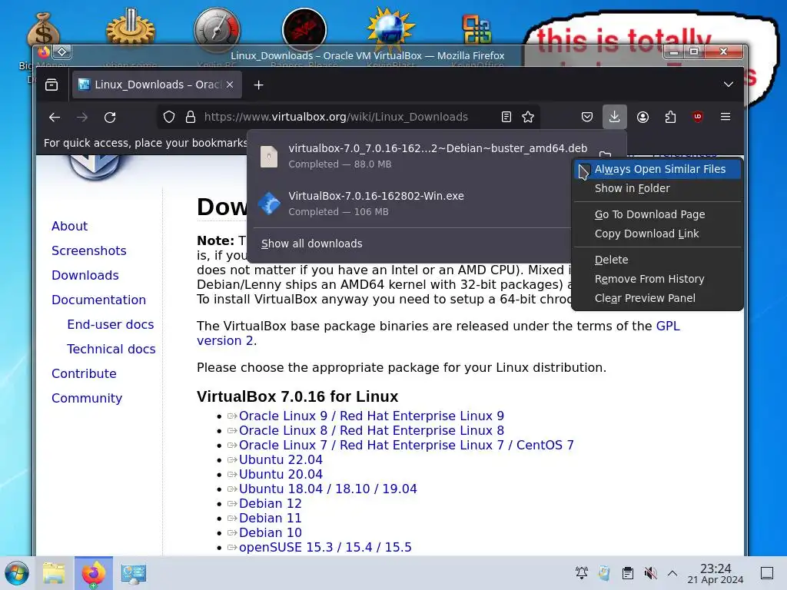Open the VirtualBox-7.0.16-162802-Win.exe download entry
787x590 pixels.
[x=412, y=203]
